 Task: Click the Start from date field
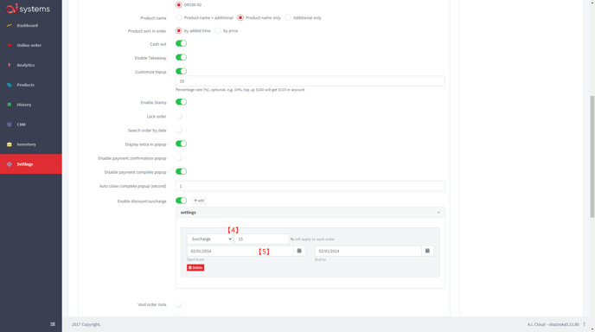click(240, 251)
